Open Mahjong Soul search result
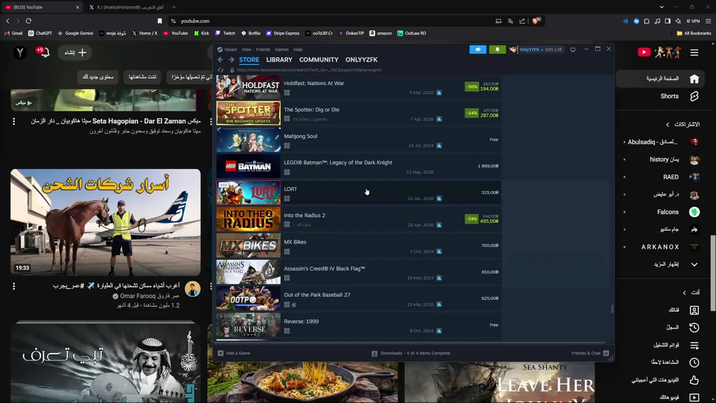716x403 pixels. click(x=357, y=140)
